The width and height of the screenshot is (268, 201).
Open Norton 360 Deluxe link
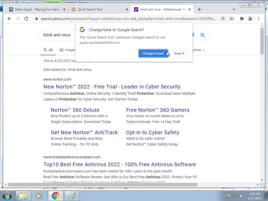(x=75, y=110)
